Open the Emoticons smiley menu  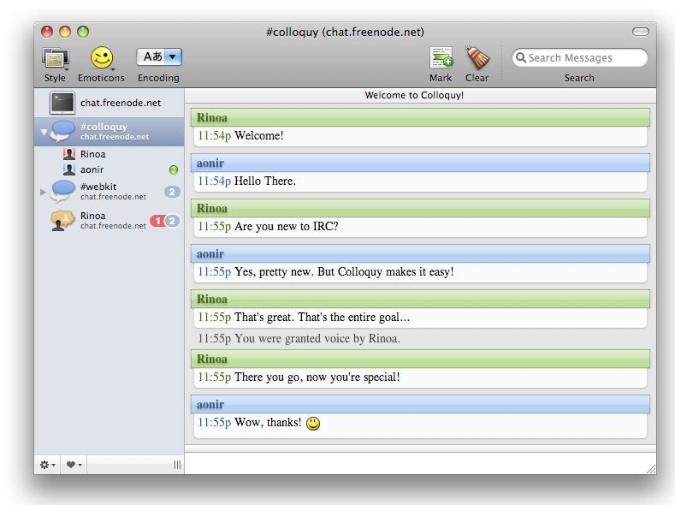[102, 58]
